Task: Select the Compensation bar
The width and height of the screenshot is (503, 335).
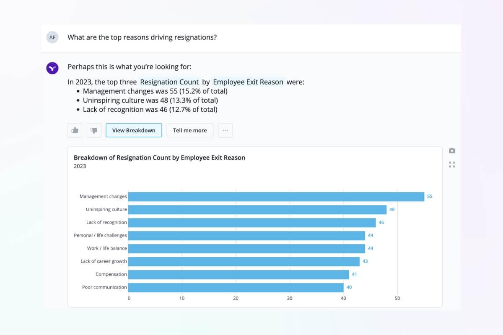Action: (239, 274)
